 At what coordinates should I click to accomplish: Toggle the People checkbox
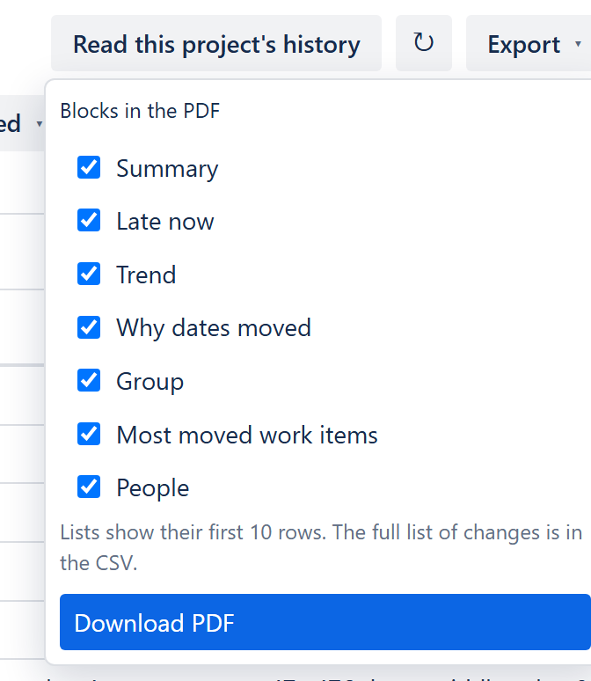[x=89, y=487]
